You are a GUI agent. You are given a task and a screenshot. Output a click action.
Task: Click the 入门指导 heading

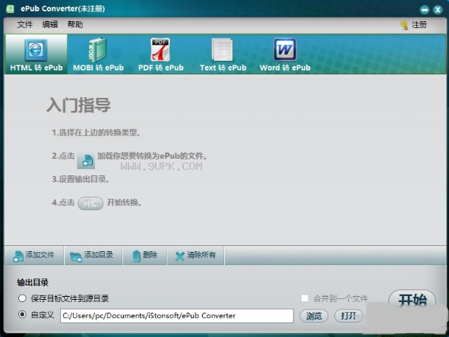point(78,106)
